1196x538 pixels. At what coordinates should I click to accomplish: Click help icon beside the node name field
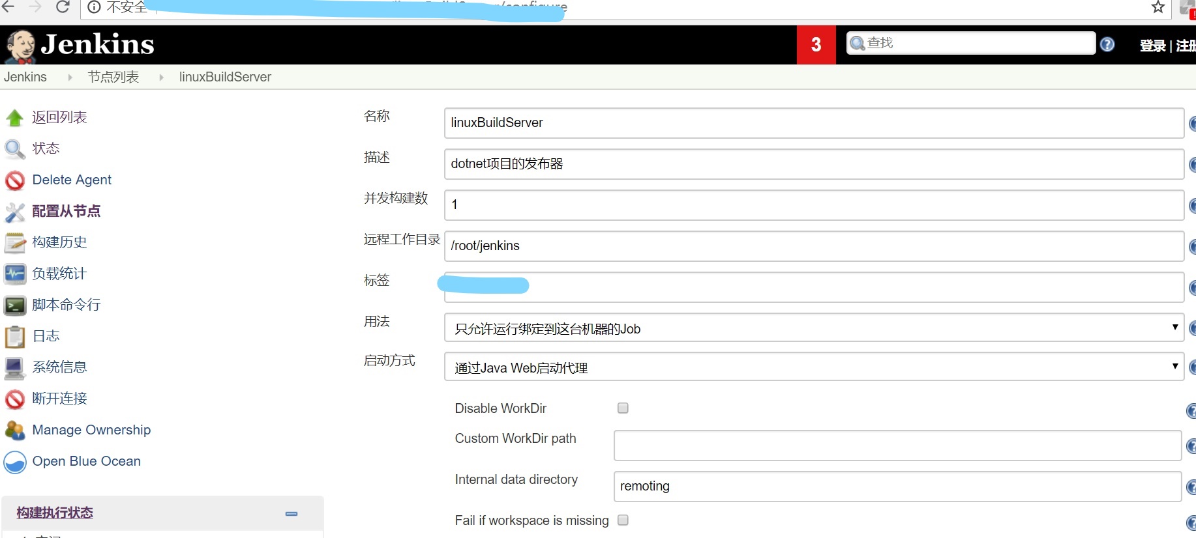[x=1192, y=123]
